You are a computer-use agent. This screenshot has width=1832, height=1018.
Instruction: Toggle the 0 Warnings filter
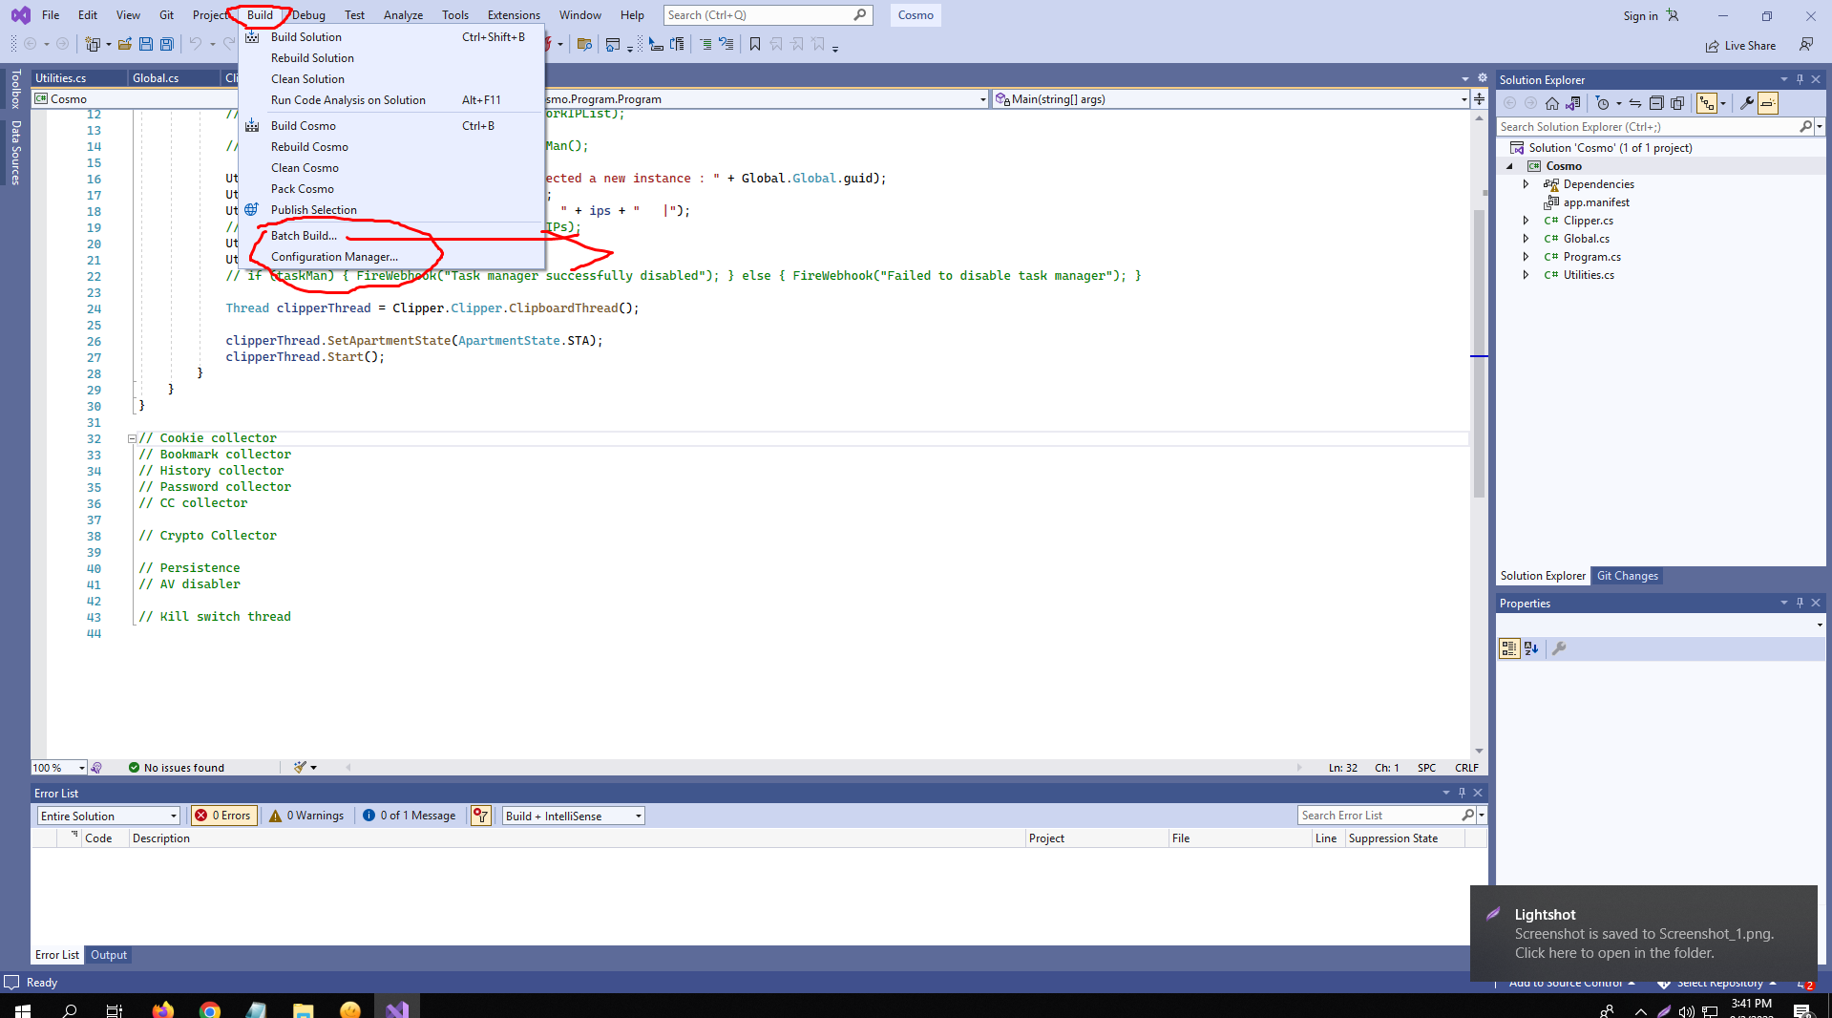pos(306,816)
